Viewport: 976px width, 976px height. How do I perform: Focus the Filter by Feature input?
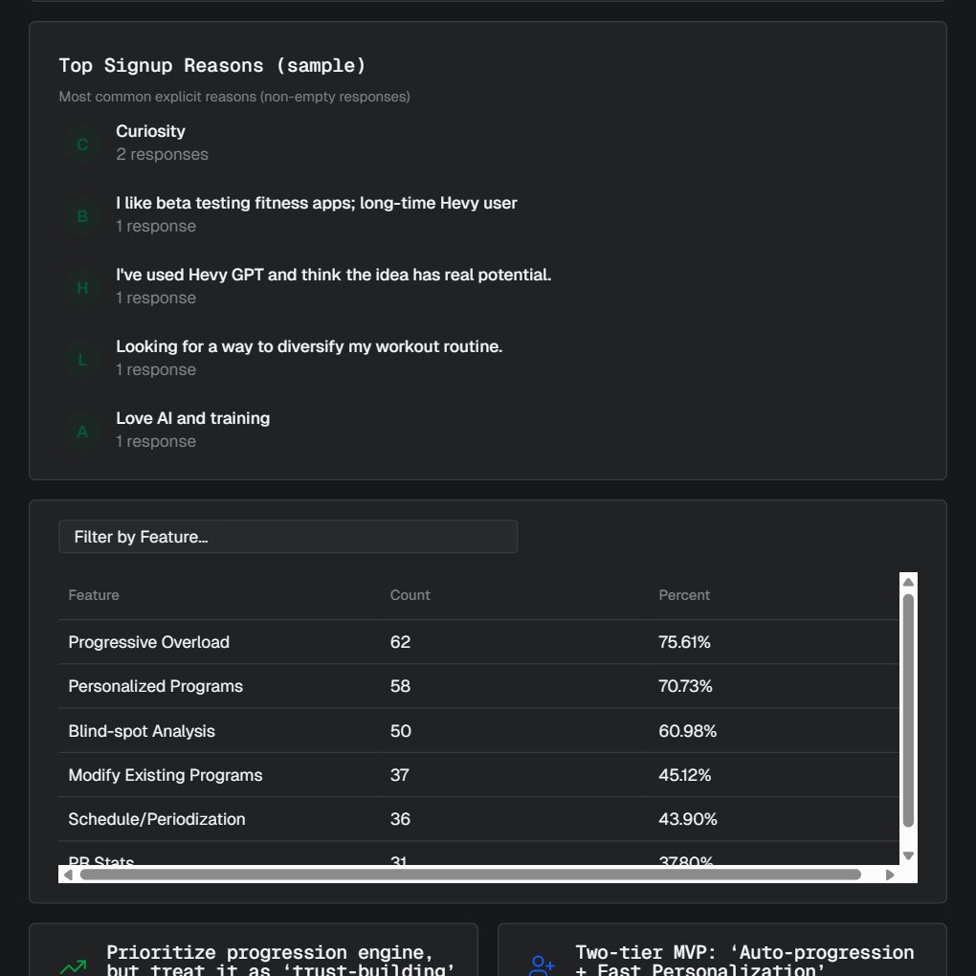(x=288, y=537)
